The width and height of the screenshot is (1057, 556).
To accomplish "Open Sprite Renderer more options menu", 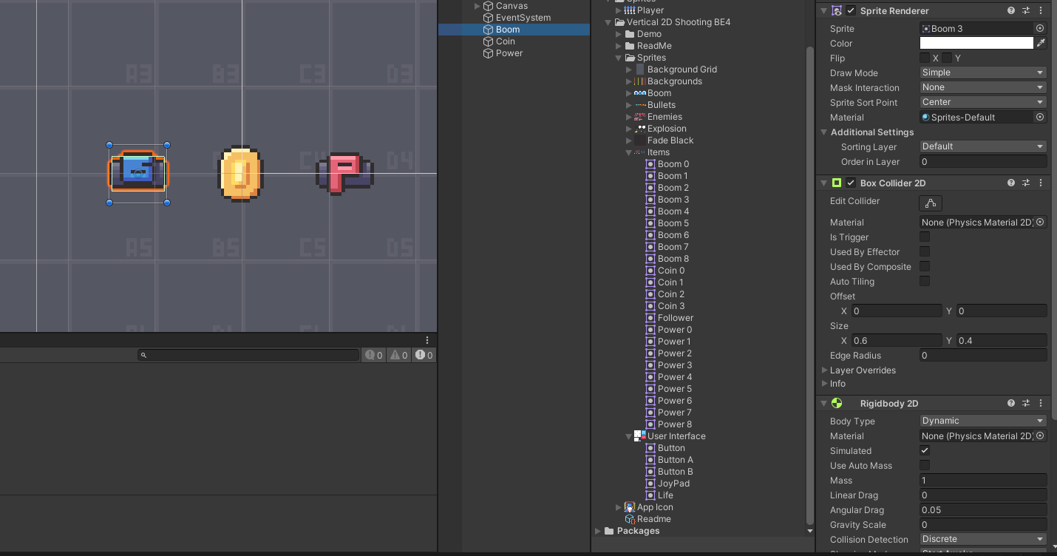I will point(1040,11).
